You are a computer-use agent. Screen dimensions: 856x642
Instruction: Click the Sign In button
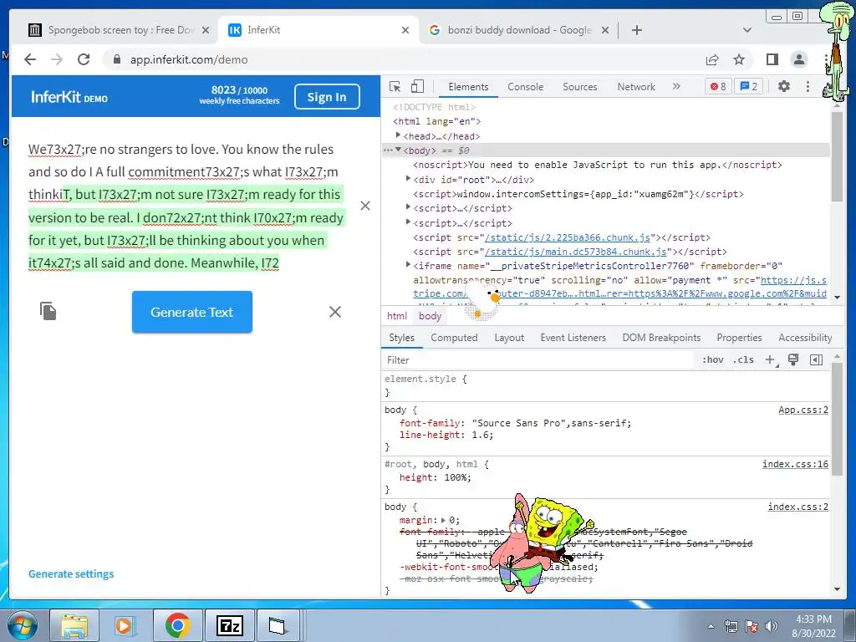[x=327, y=97]
